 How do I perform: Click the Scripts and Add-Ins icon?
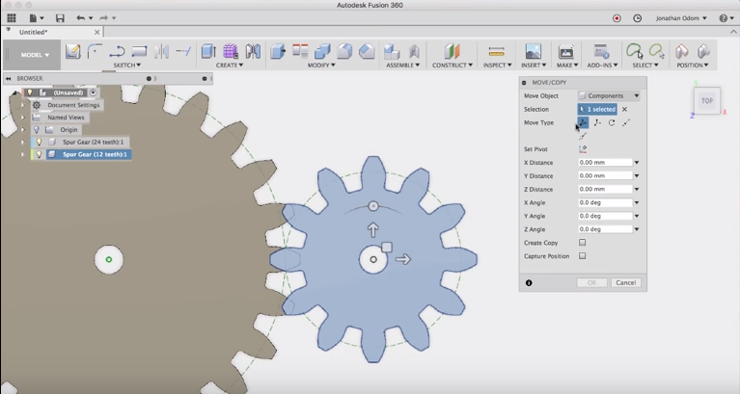pos(601,51)
